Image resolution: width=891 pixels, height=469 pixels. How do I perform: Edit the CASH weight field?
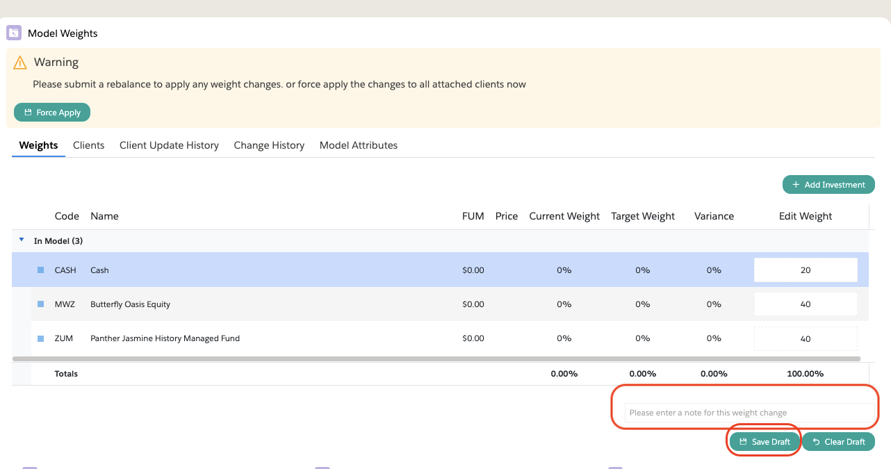(806, 270)
